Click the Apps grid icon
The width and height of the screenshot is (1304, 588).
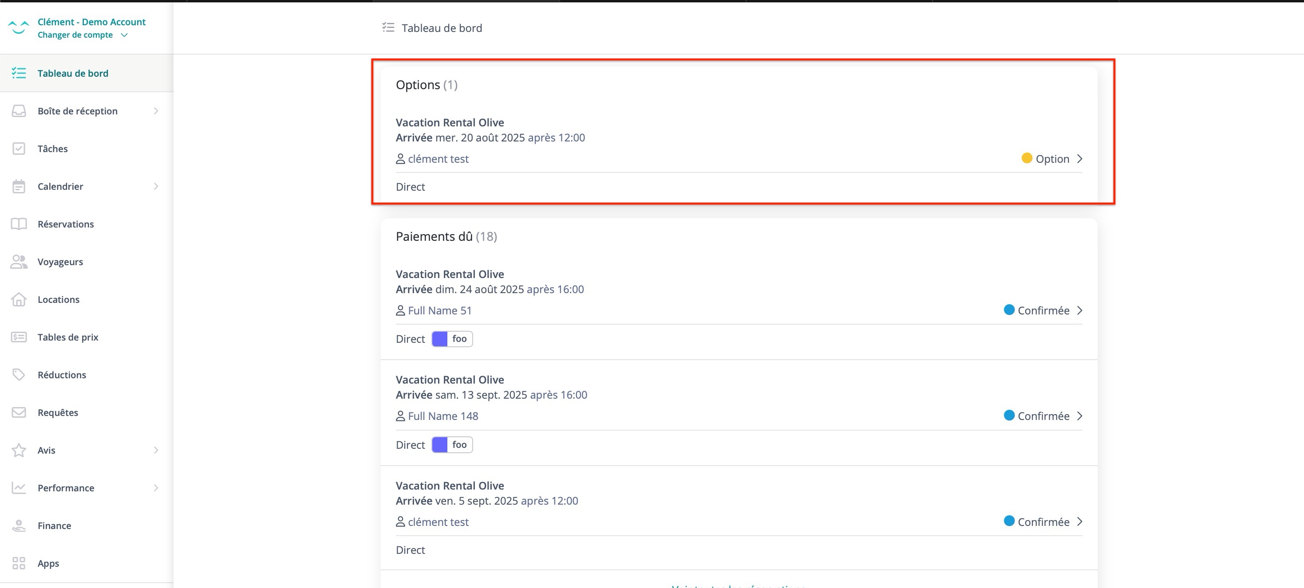click(x=19, y=563)
